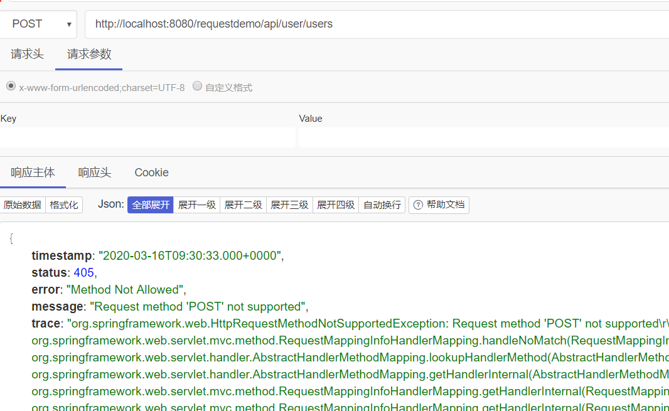This screenshot has width=669, height=411.
Task: Click the dropdown arrow next to POST
Action: click(x=69, y=24)
